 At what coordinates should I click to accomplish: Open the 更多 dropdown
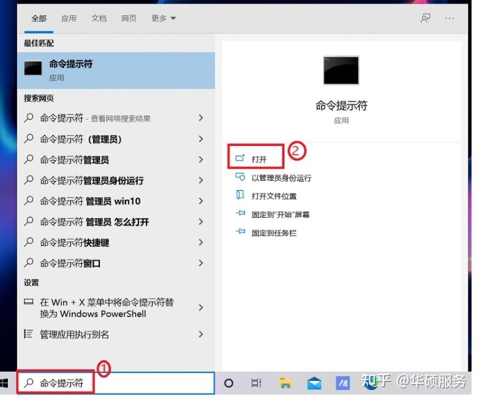(x=163, y=18)
